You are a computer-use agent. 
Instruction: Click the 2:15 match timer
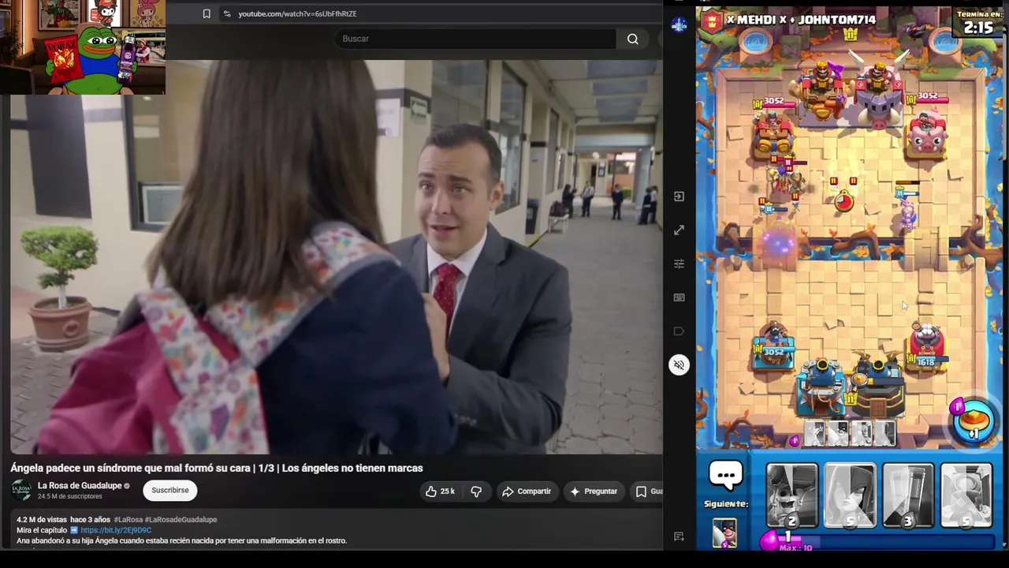point(977,28)
